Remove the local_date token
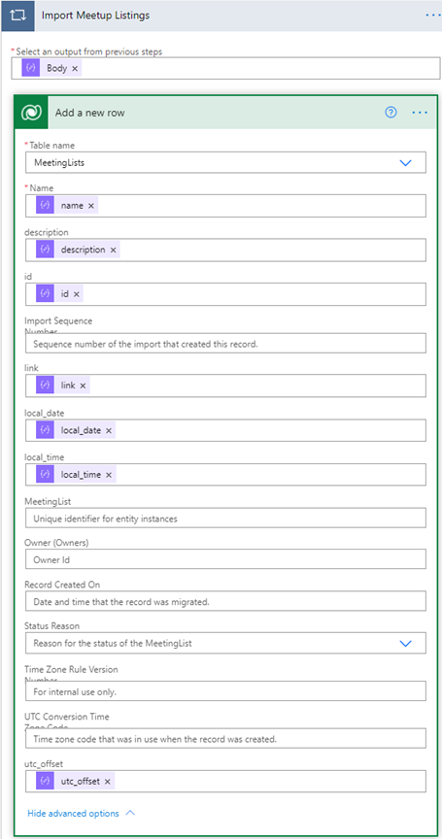The width and height of the screenshot is (442, 839). click(x=109, y=430)
